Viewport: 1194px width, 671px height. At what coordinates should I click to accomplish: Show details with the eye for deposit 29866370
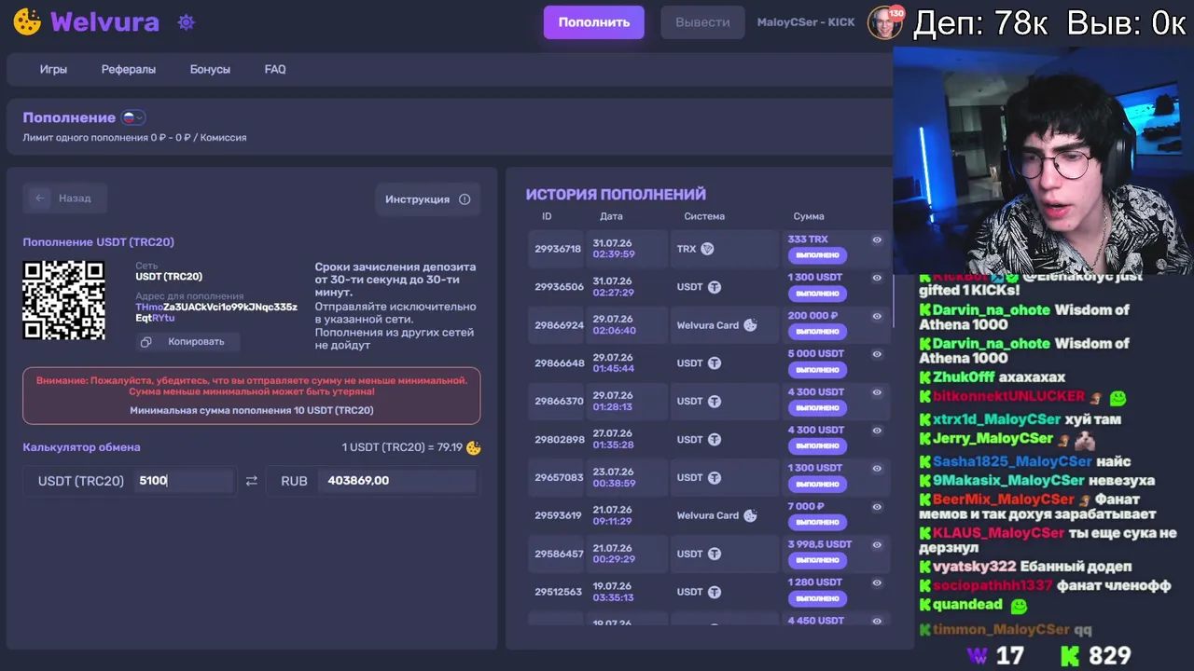877,392
